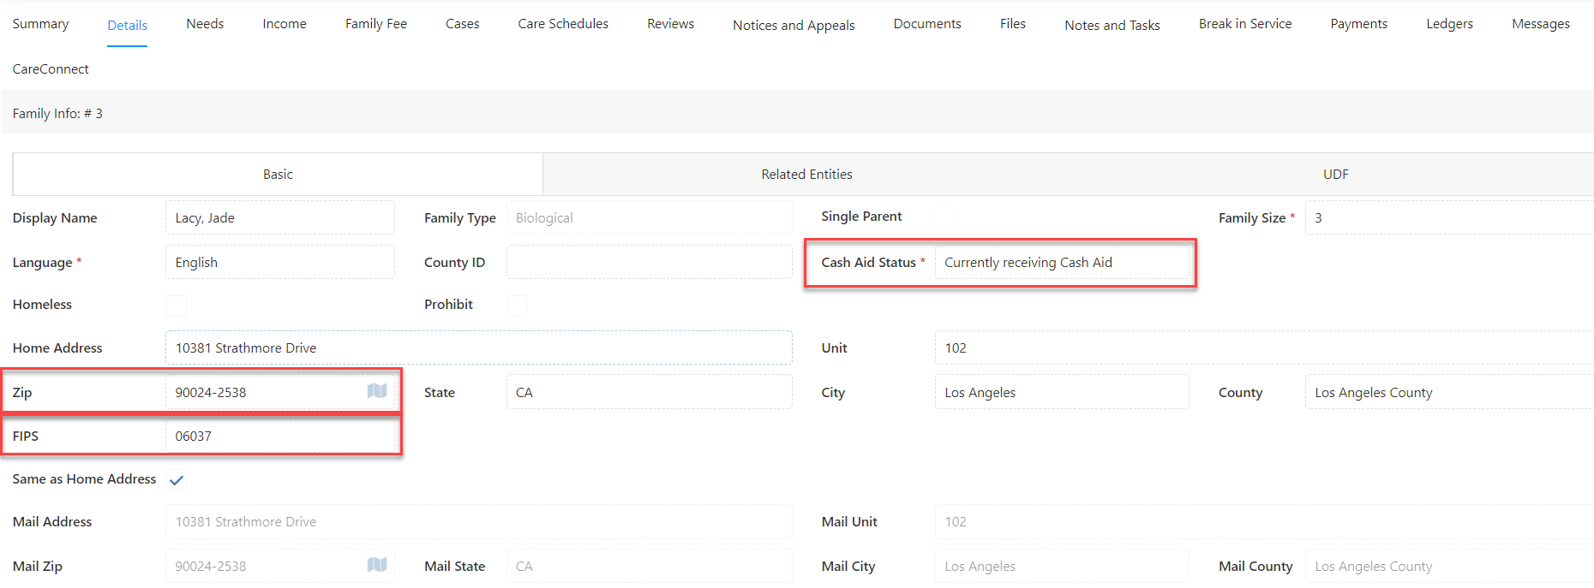The width and height of the screenshot is (1594, 588).
Task: Click the Unit field showing 102
Action: (1264, 347)
